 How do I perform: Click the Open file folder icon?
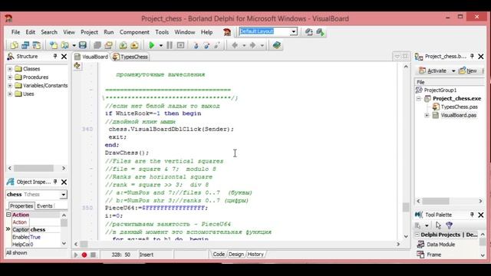[x=64, y=45]
